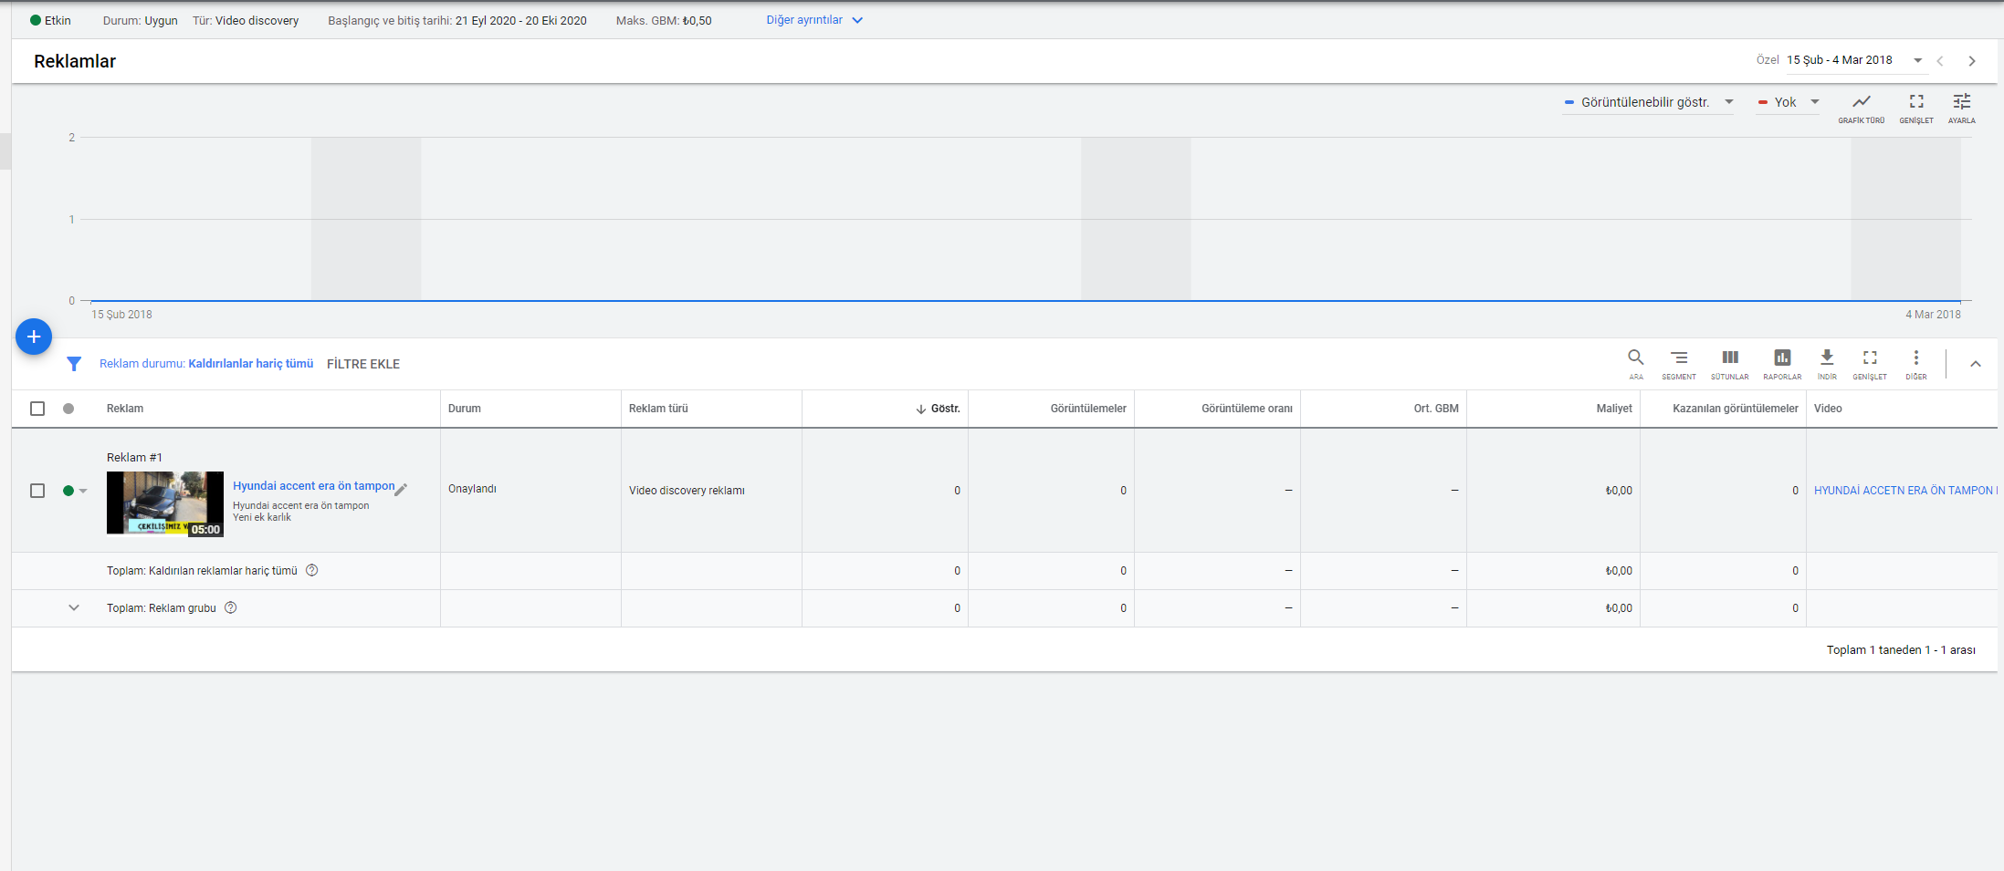Open the Sütunlar columns icon
This screenshot has height=871, width=2004.
point(1729,362)
